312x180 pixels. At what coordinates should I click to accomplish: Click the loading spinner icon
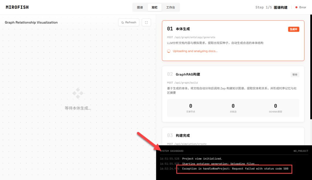(169, 51)
